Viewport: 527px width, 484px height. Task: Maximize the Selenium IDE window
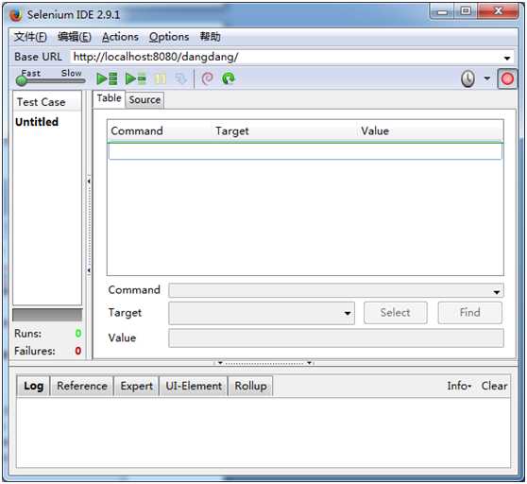tap(466, 11)
